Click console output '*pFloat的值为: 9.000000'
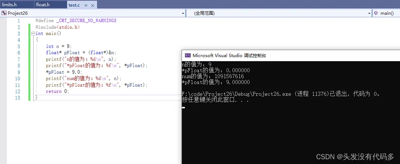The image size is (400, 164). 216,82
